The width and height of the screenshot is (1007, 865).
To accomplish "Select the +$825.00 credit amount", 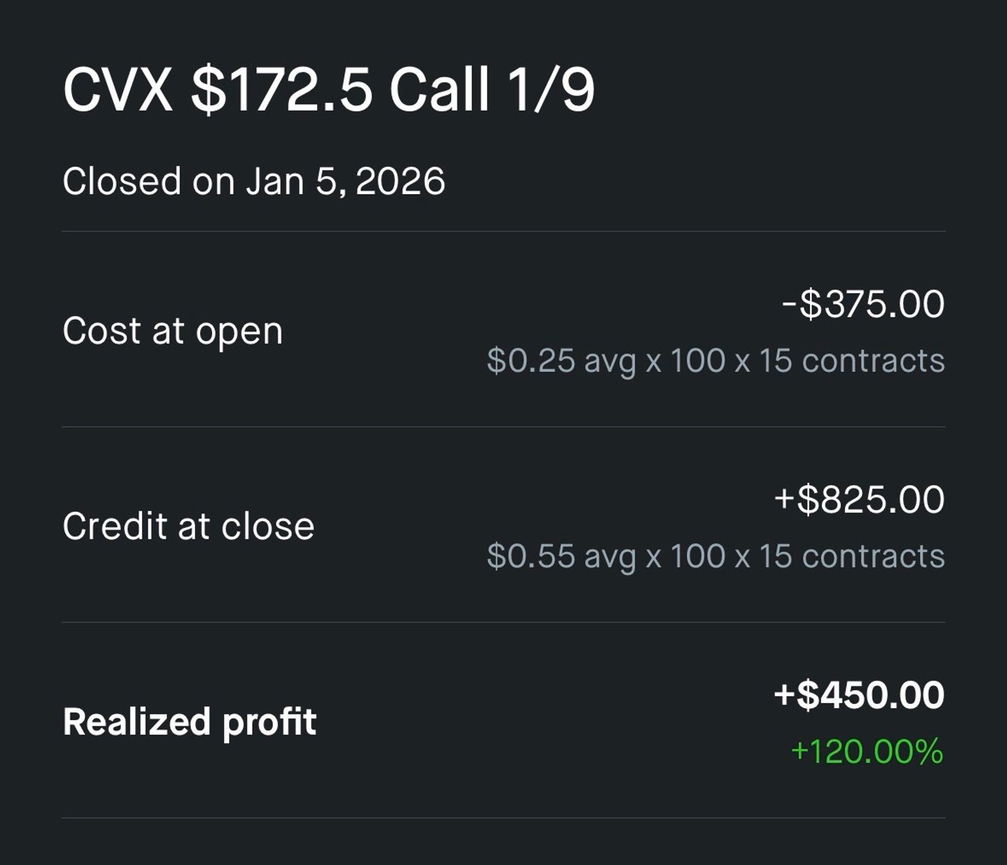I will [x=859, y=499].
